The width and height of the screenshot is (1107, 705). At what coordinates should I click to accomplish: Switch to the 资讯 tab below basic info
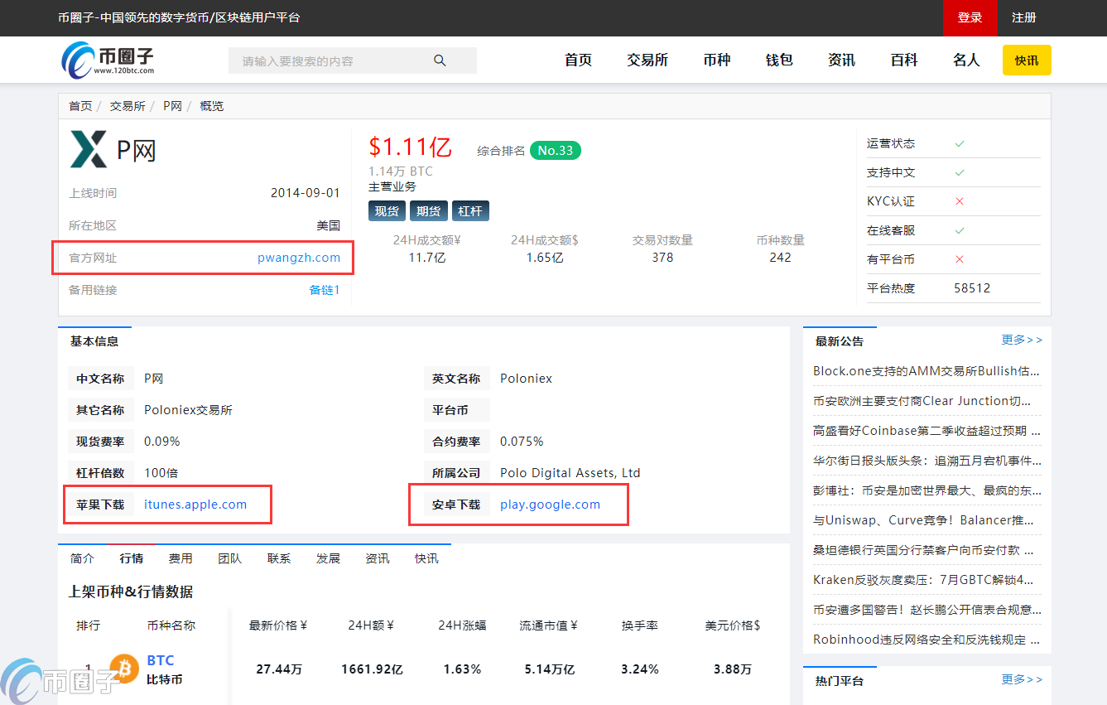click(378, 558)
